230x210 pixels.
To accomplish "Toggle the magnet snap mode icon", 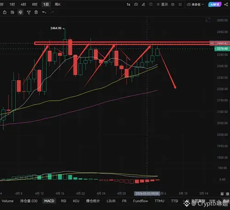I will click(20, 12).
